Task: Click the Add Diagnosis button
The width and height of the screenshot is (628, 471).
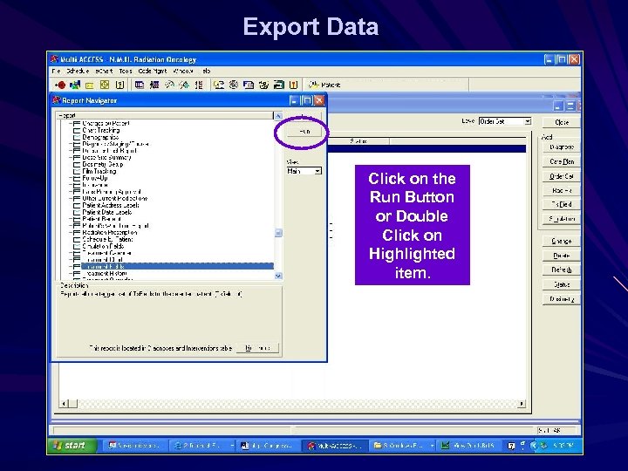Action: coord(562,147)
